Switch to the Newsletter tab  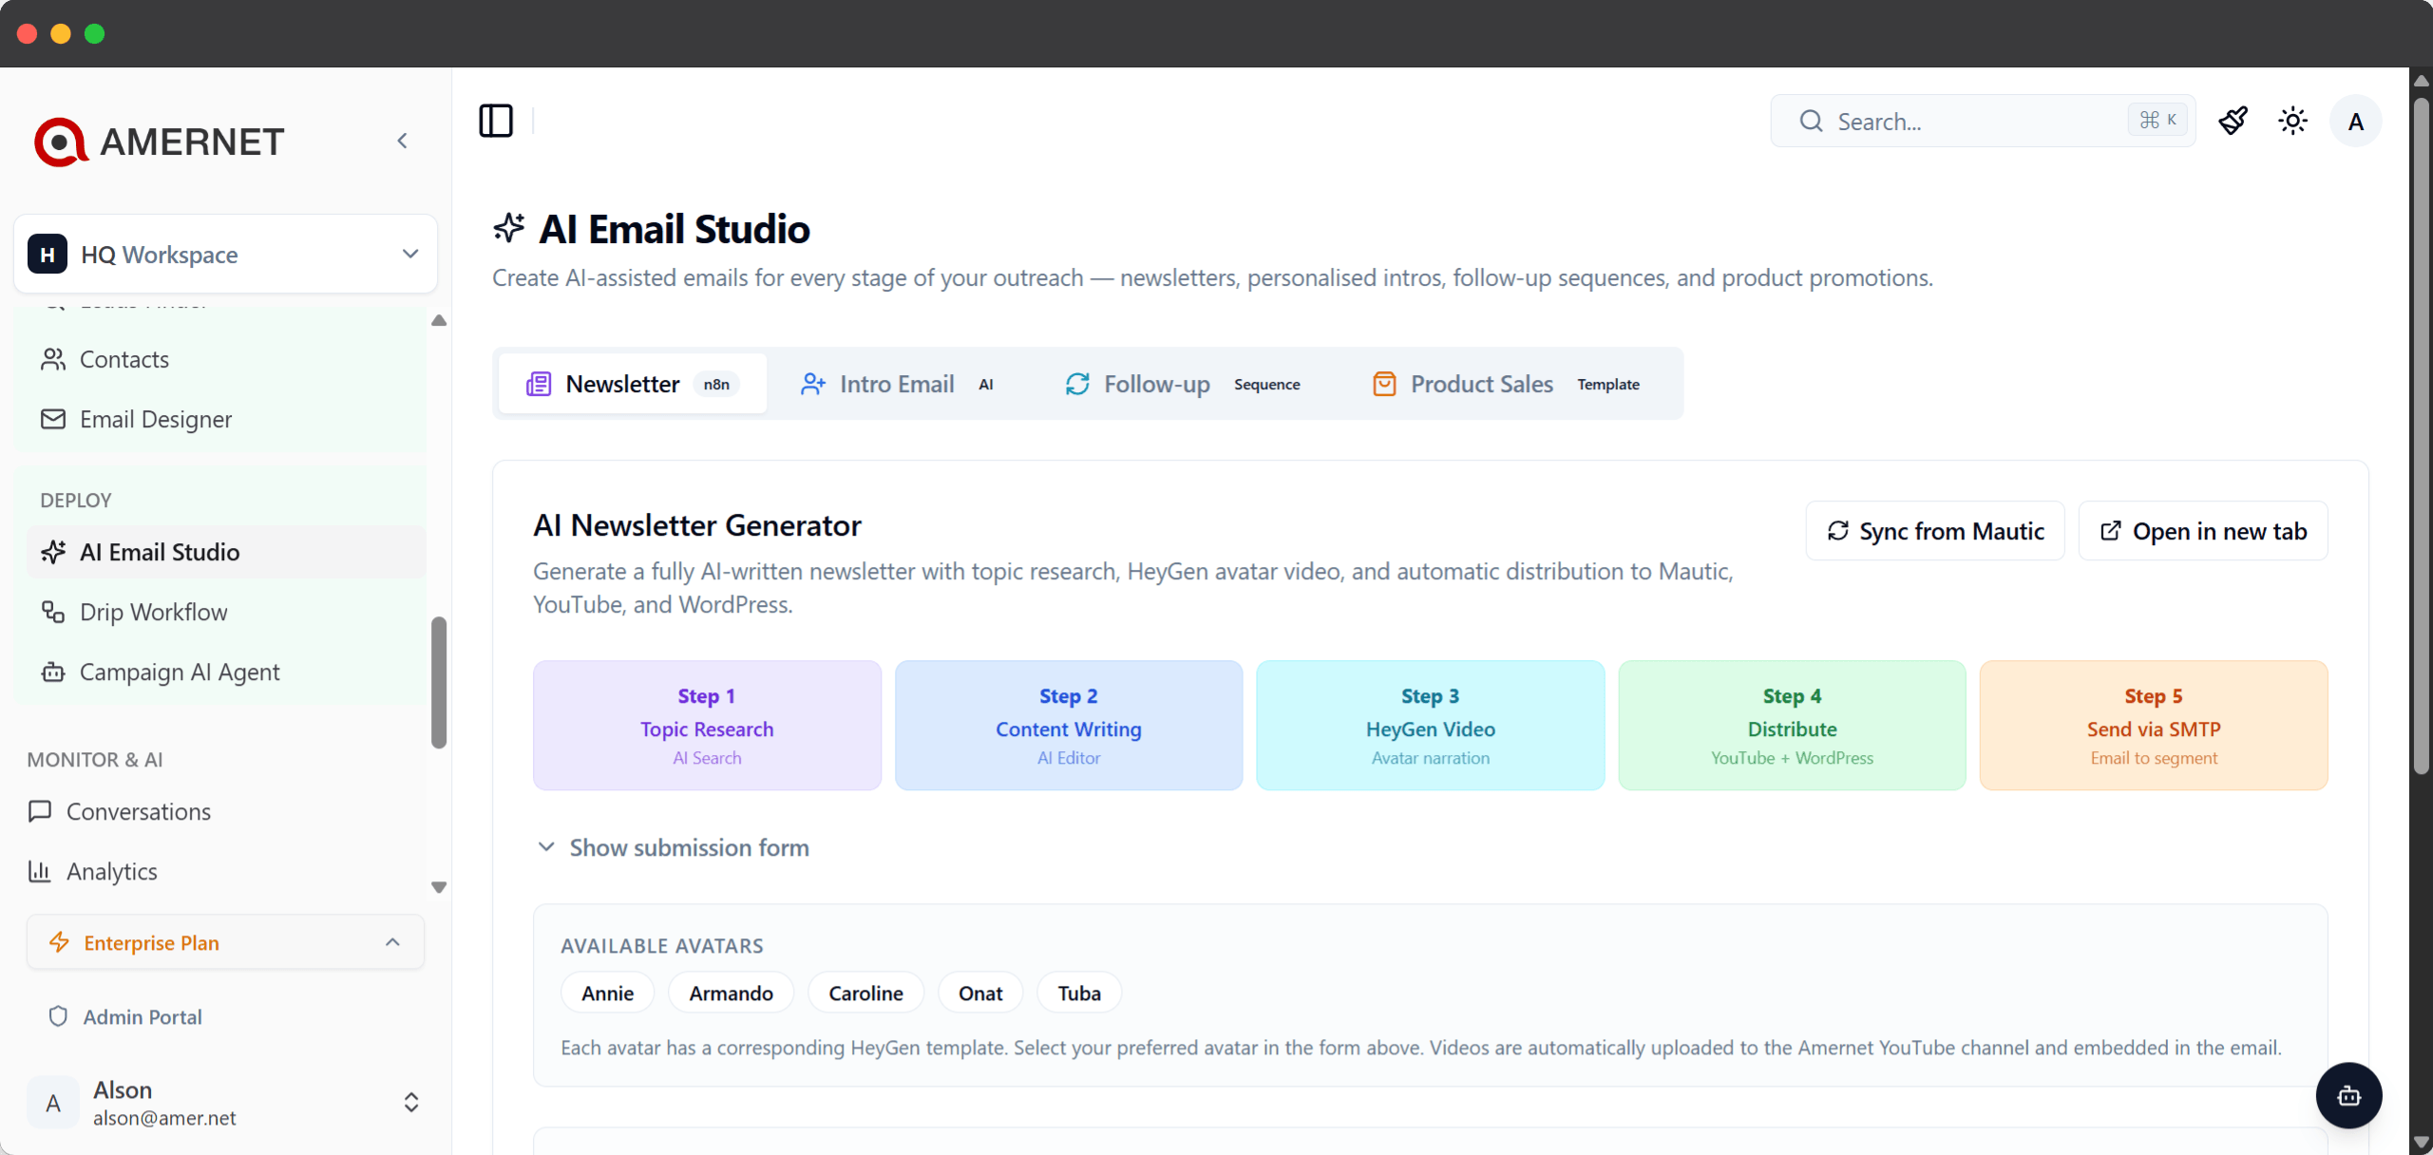[633, 384]
